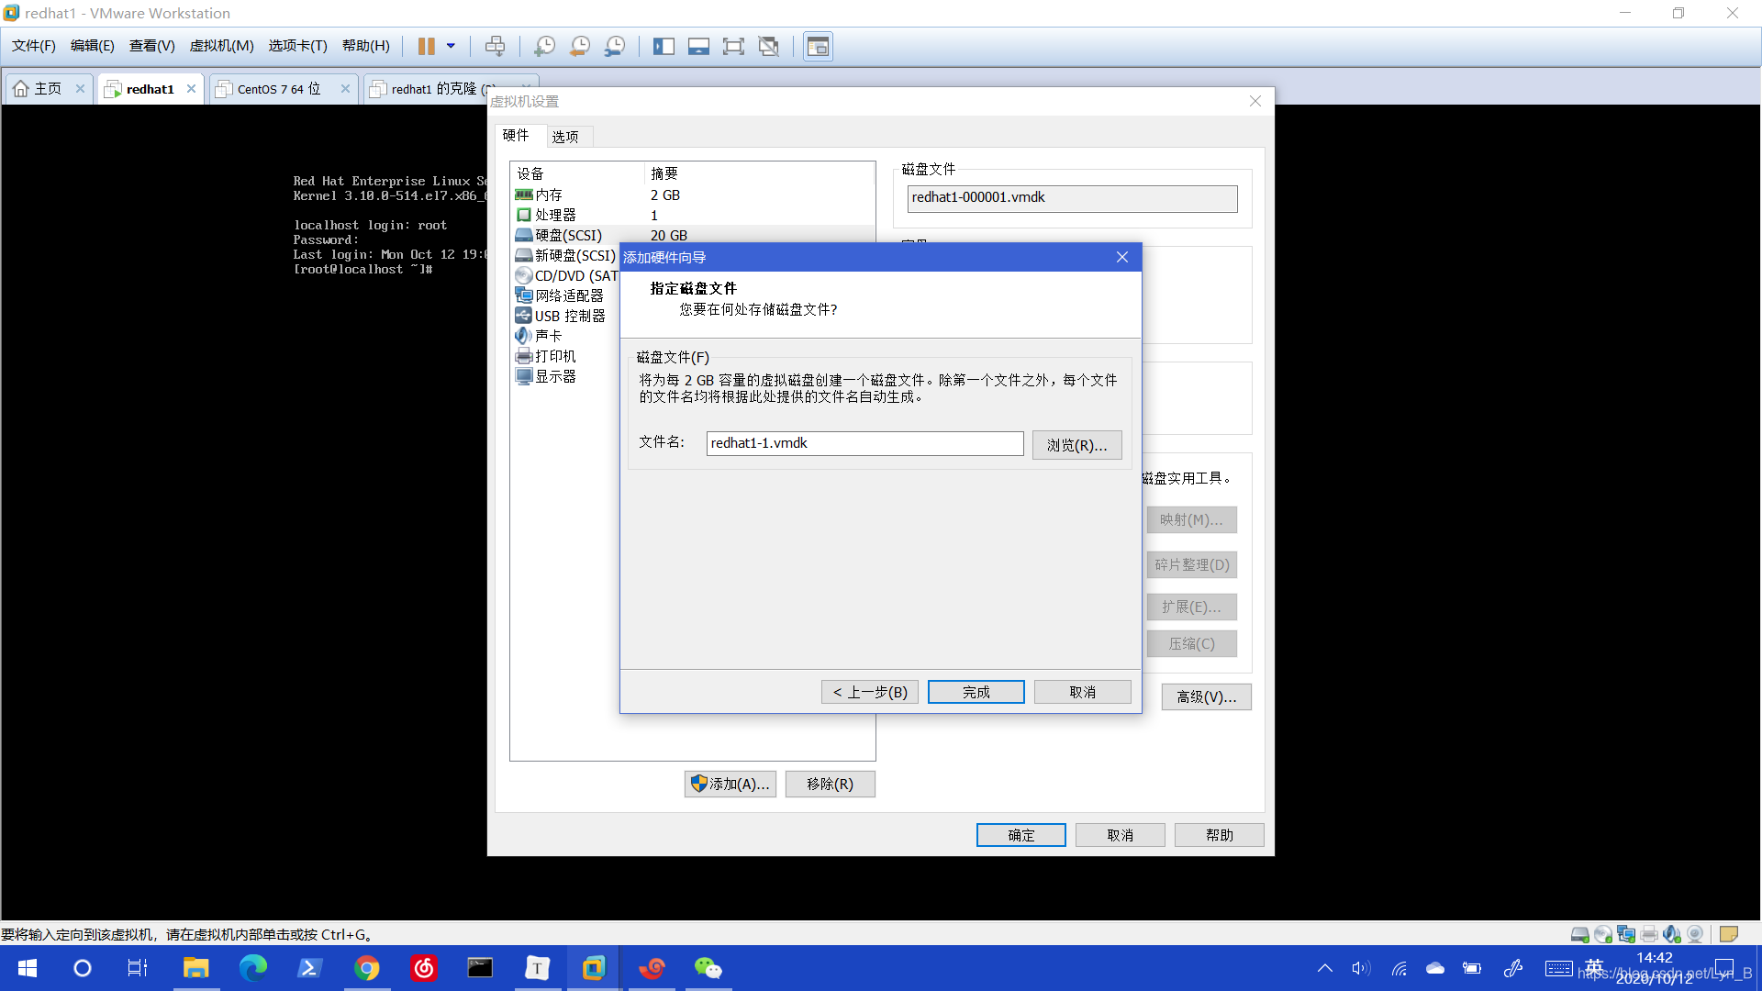The image size is (1762, 991).
Task: Cancel the add hardware wizard with 取消
Action: tap(1082, 692)
